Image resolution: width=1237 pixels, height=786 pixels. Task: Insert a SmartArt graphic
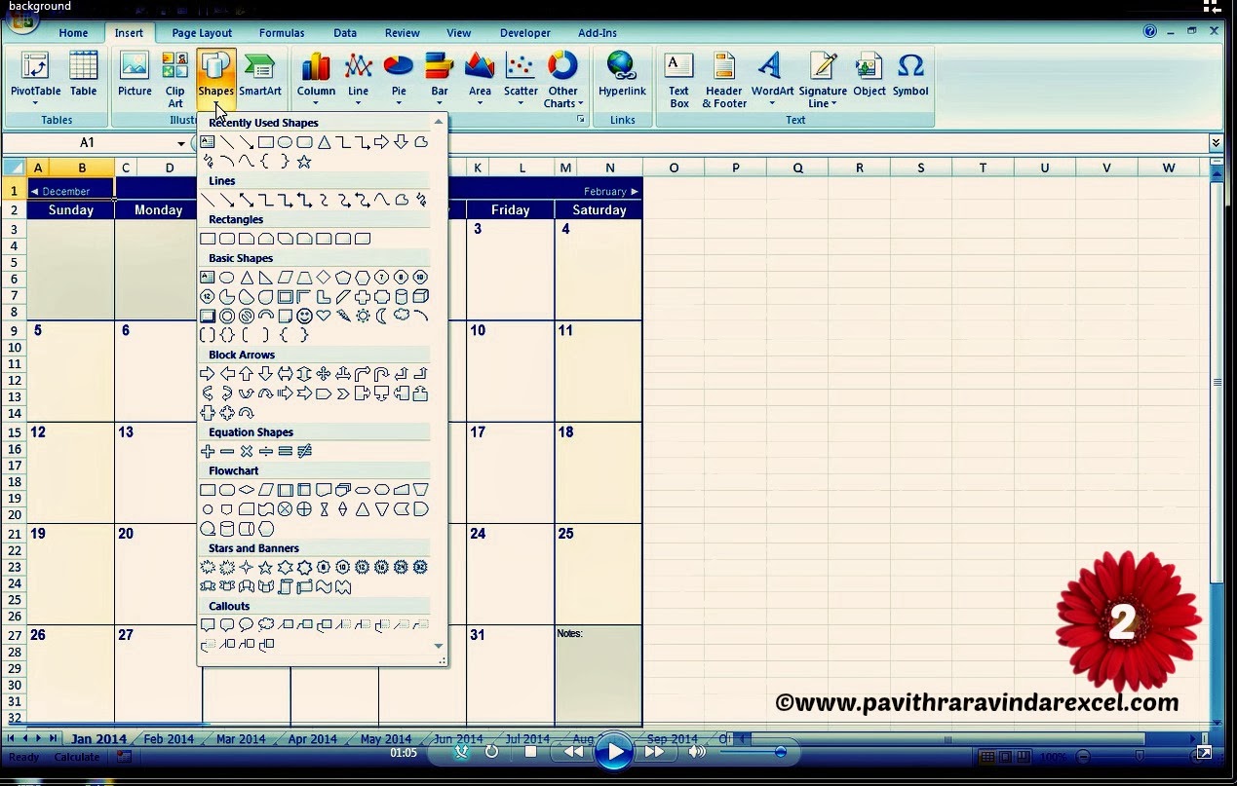click(x=260, y=76)
